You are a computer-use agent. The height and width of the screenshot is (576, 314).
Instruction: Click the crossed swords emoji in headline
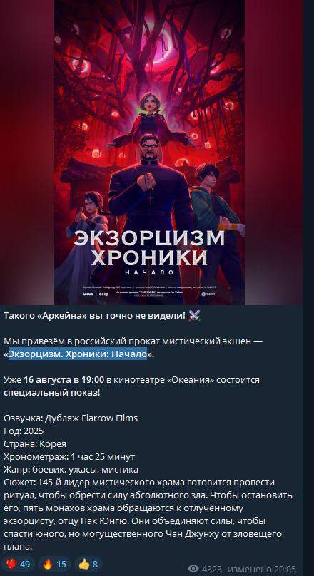click(194, 315)
